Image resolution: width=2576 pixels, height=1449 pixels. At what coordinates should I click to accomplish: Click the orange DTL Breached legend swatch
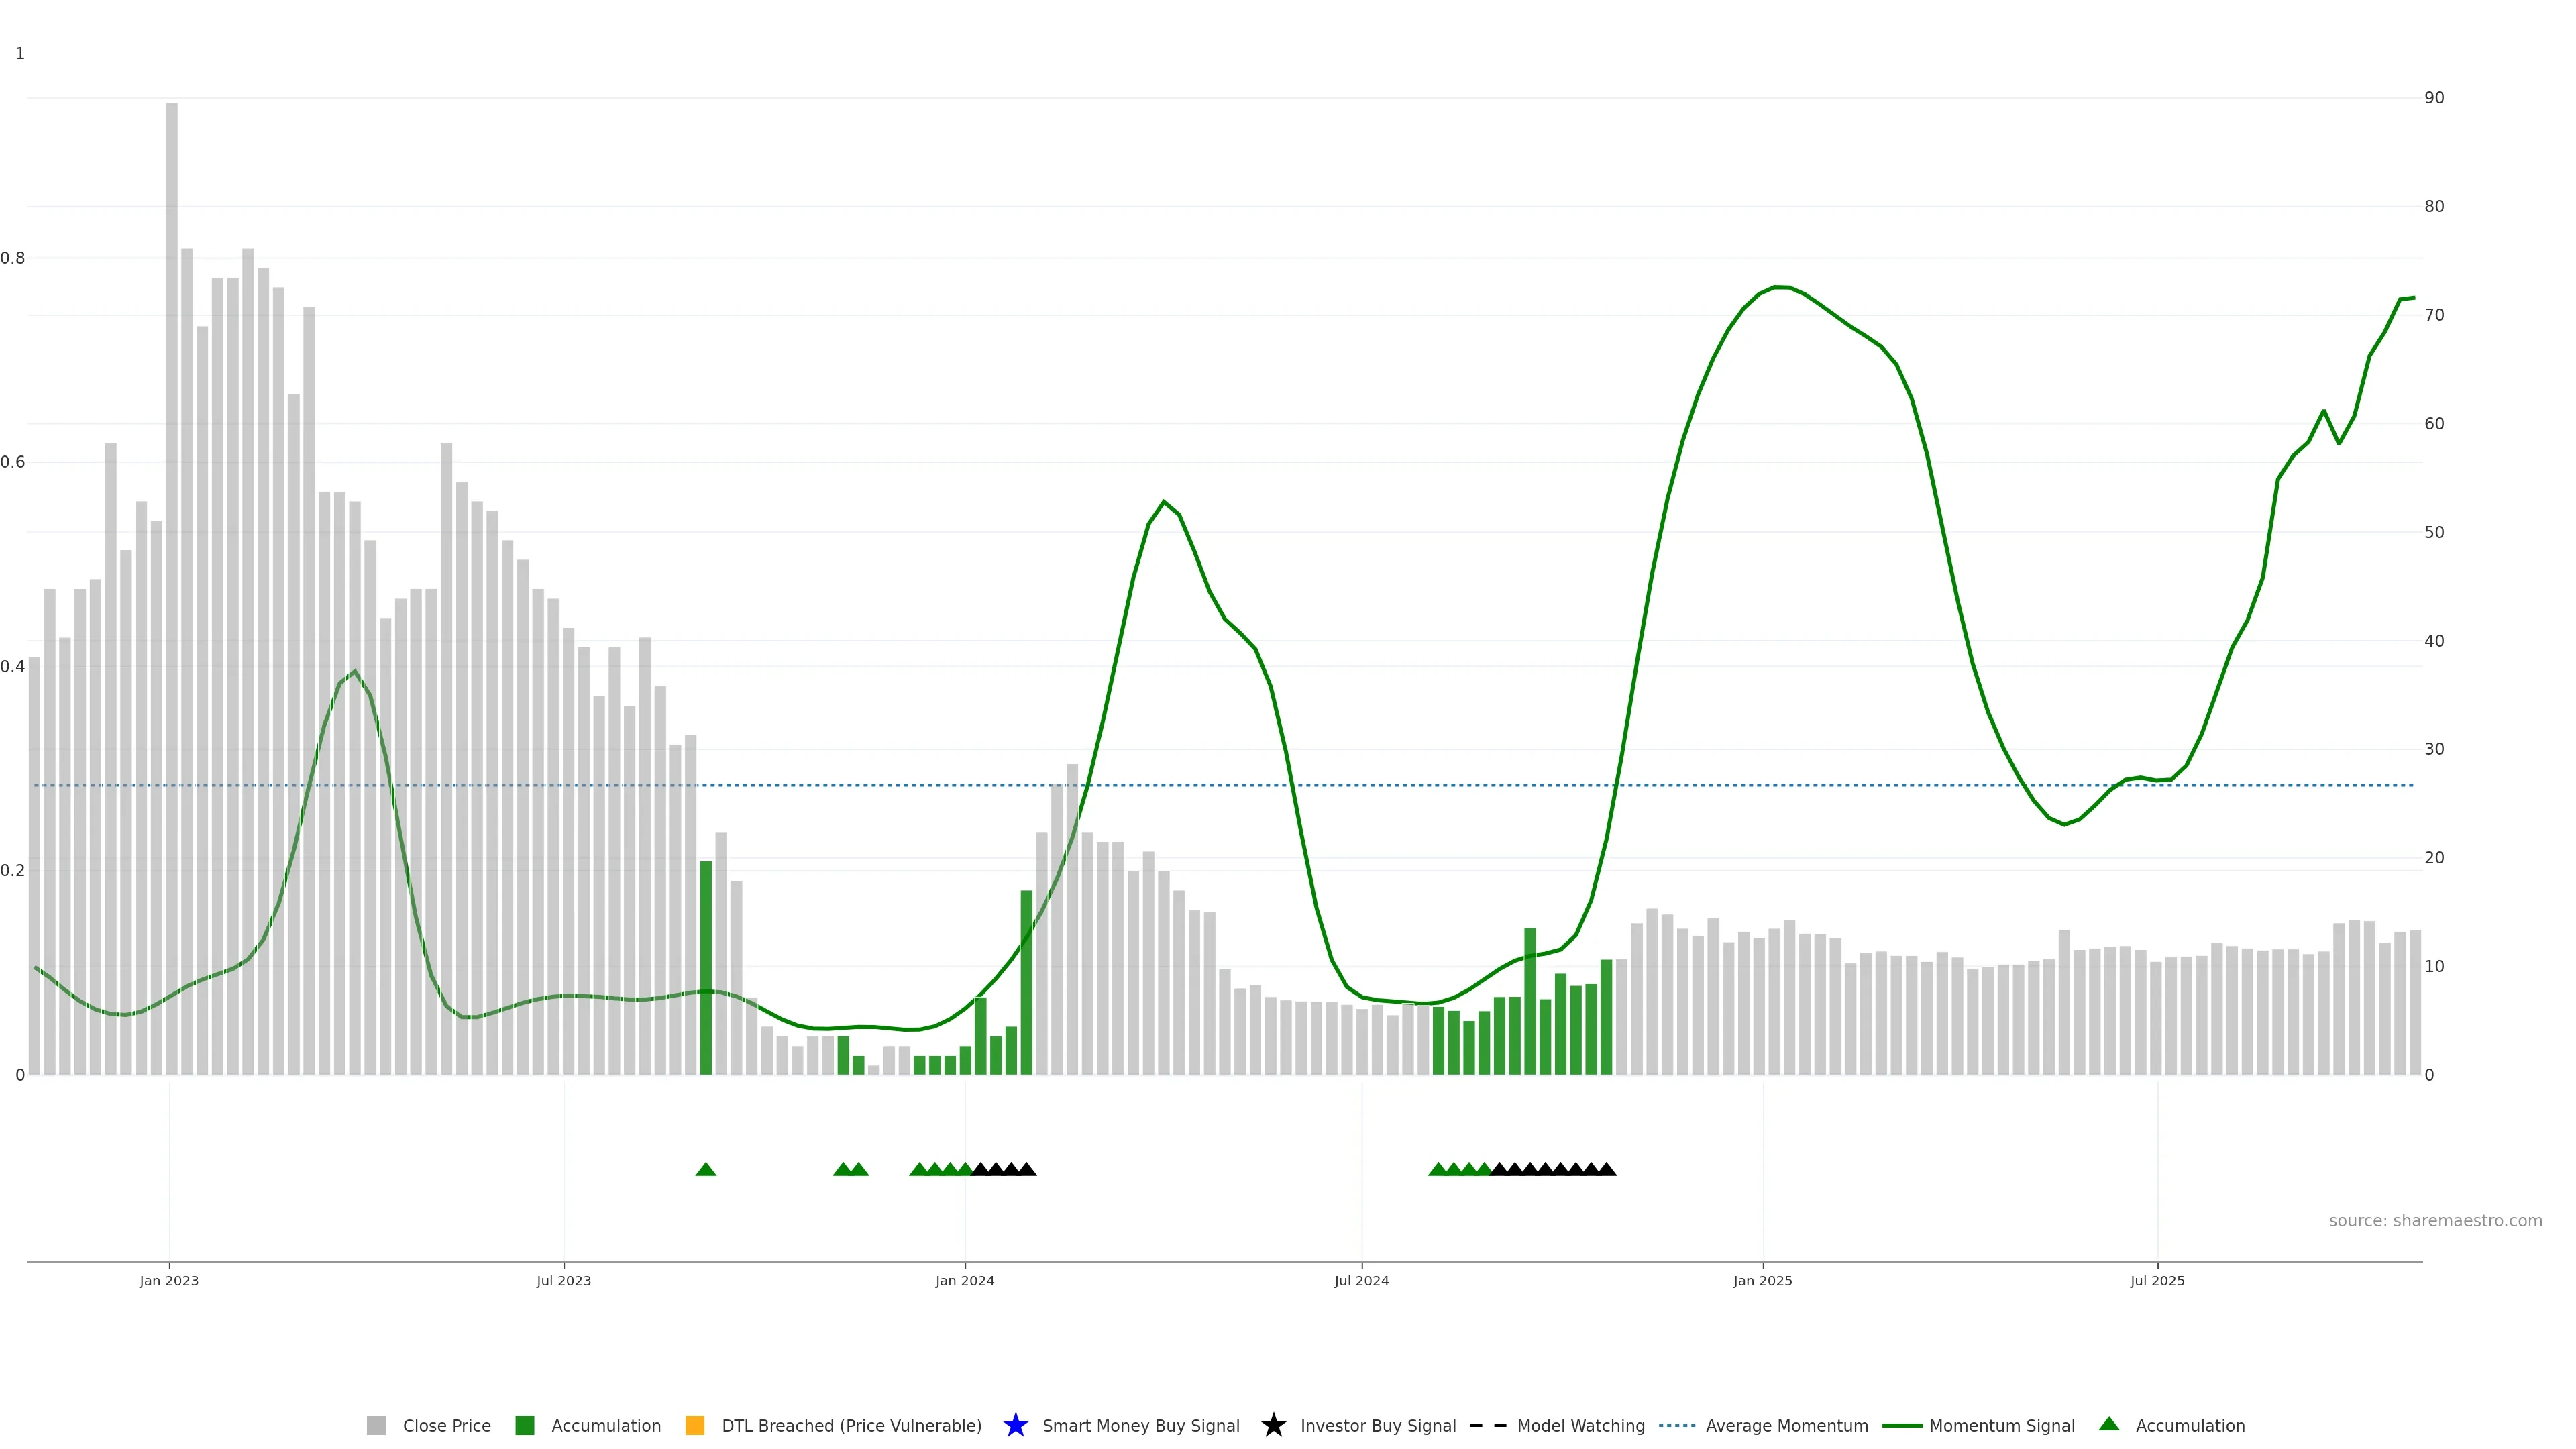click(x=695, y=1425)
